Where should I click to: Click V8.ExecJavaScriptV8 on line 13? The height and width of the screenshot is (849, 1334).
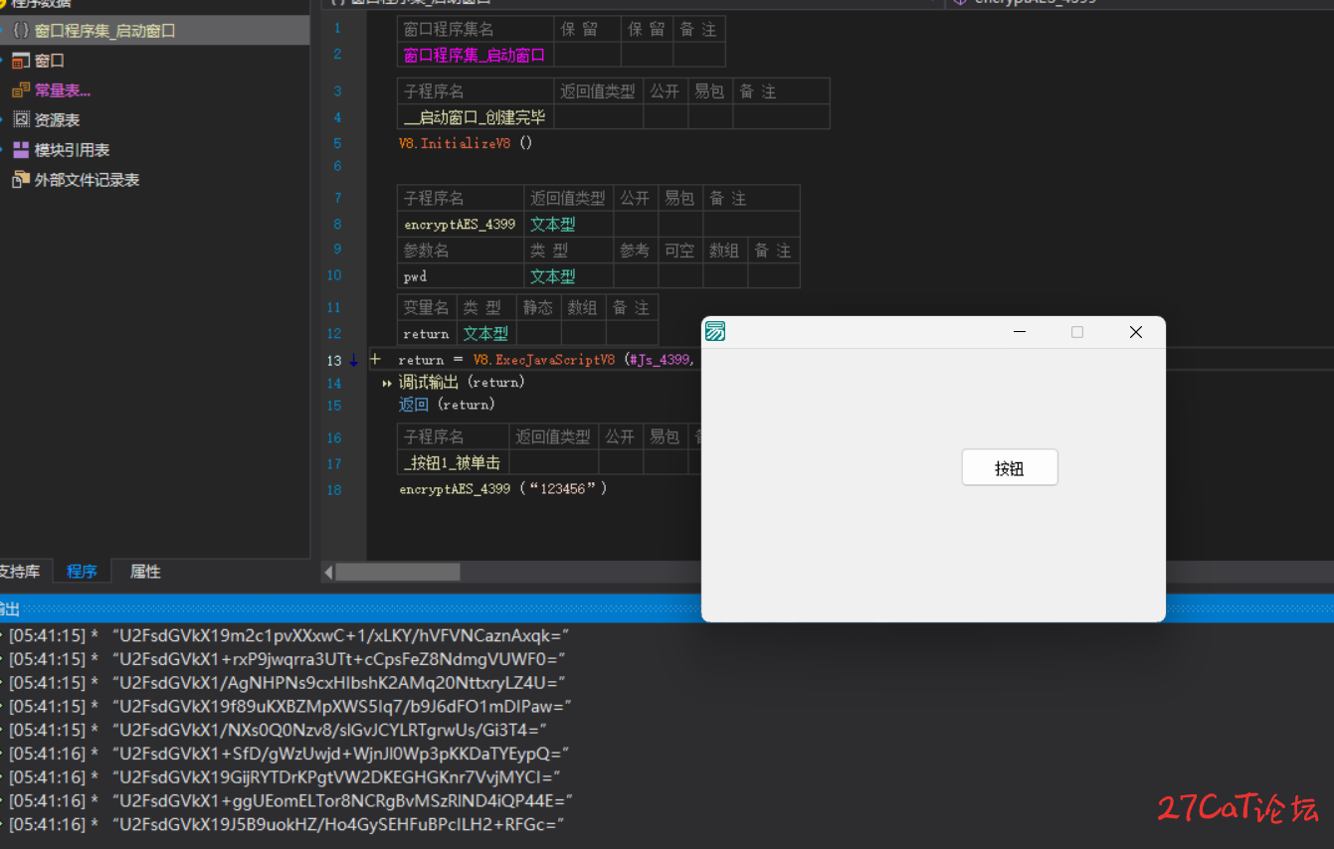544,360
